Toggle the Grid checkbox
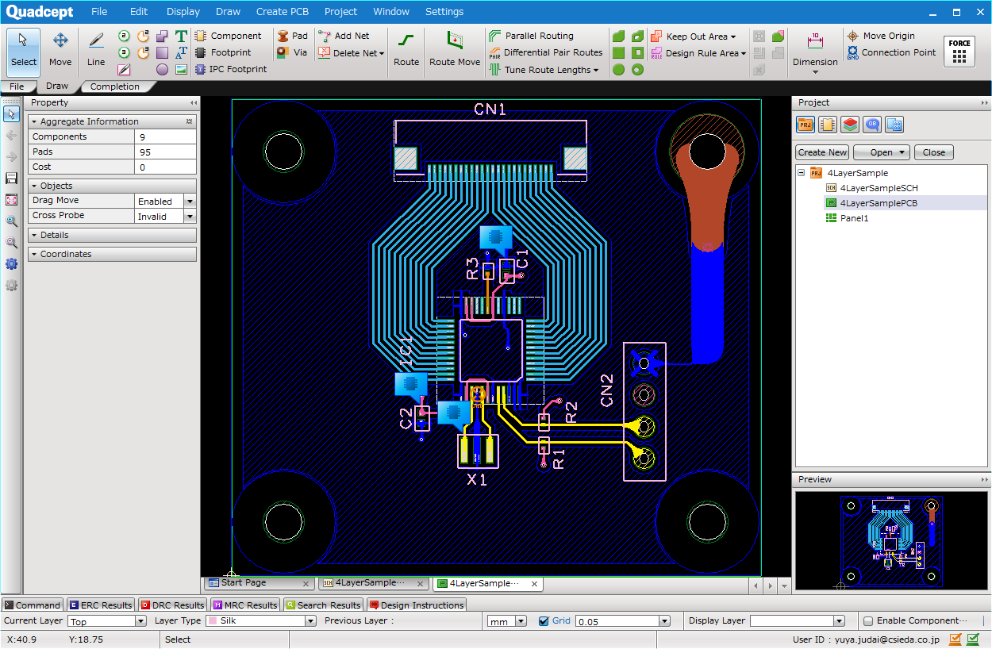This screenshot has height=649, width=992. pyautogui.click(x=544, y=621)
